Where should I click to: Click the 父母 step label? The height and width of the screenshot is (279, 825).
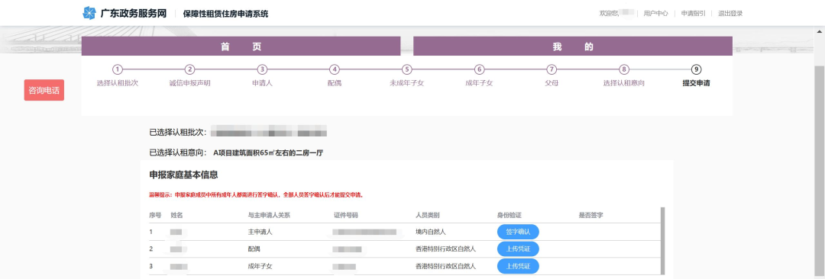(552, 83)
